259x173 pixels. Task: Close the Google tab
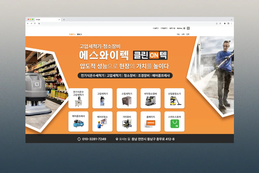pos(59,19)
